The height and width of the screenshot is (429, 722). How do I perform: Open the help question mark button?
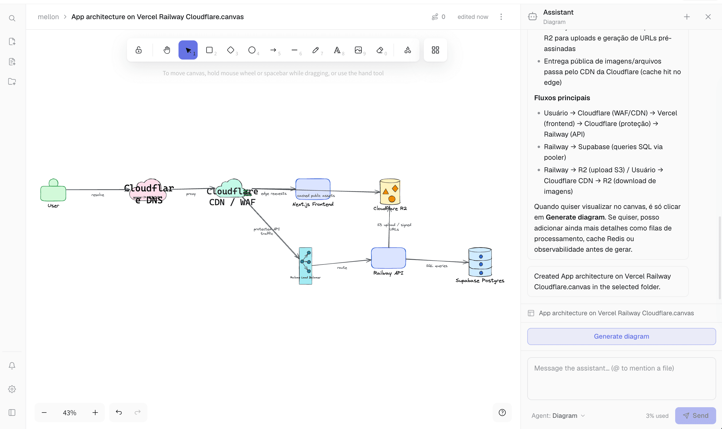coord(502,413)
